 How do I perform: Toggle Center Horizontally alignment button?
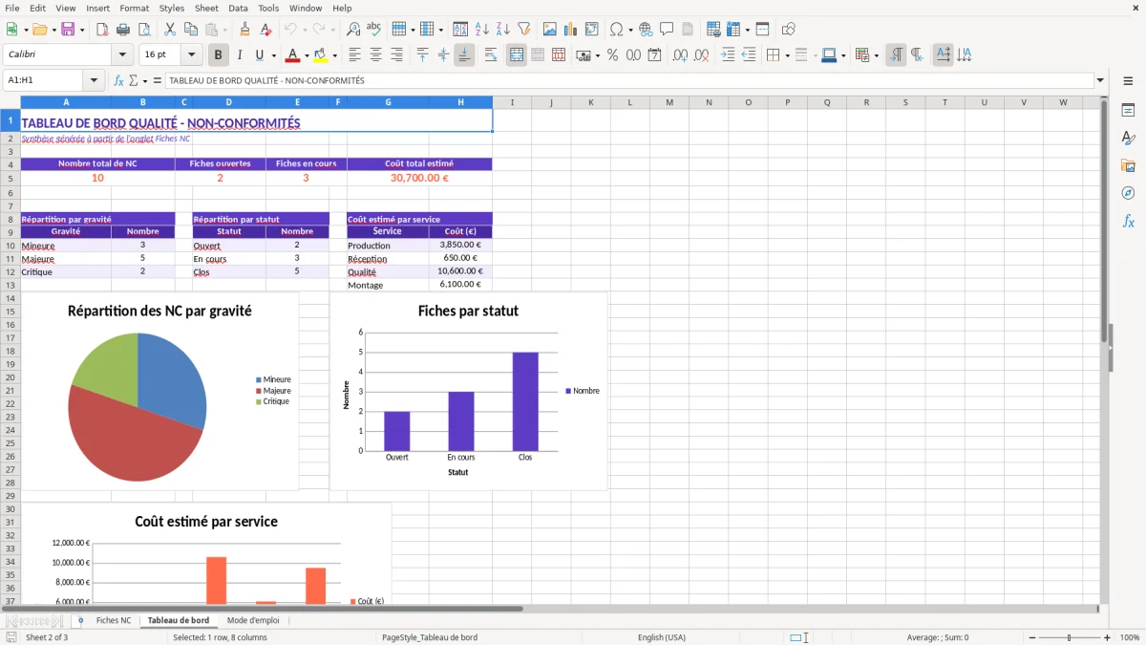pos(376,55)
